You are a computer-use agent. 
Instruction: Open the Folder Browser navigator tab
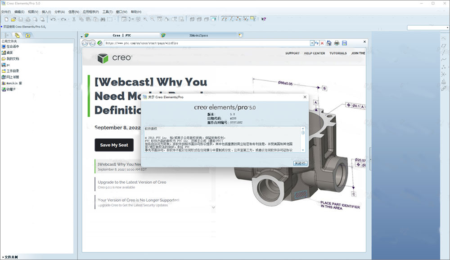17,35
